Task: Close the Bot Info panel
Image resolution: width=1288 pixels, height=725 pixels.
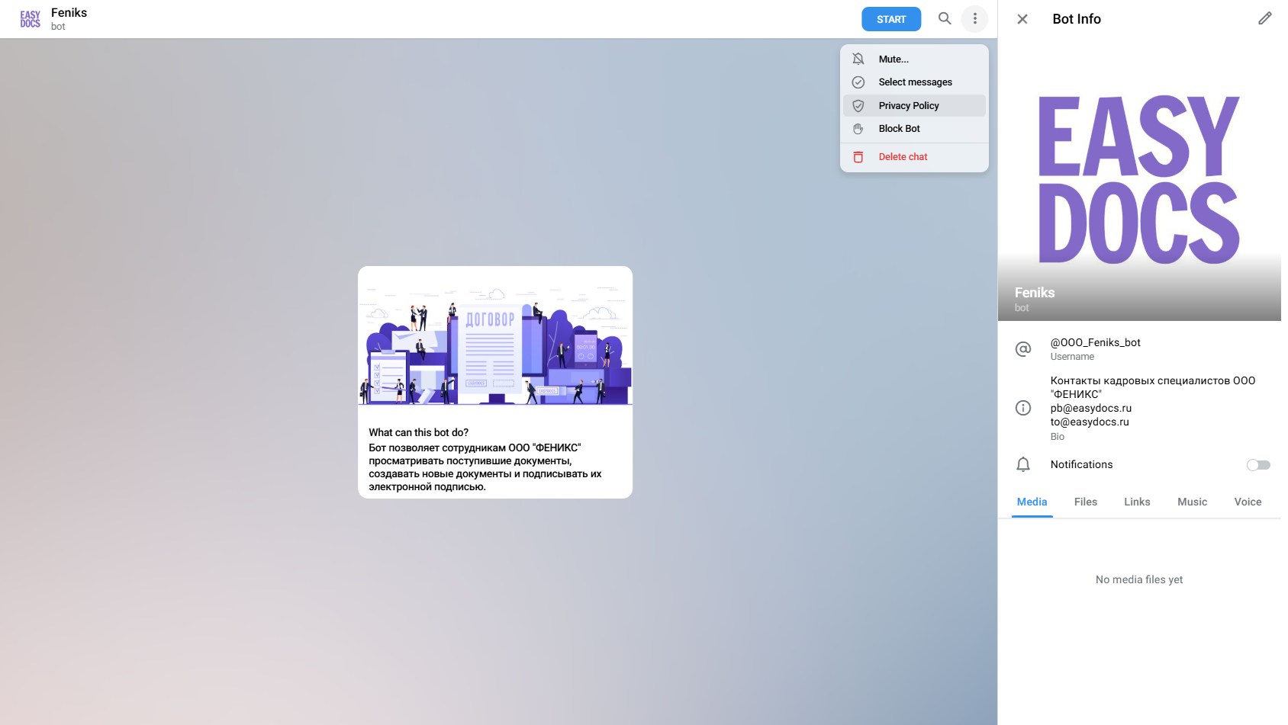Action: coord(1022,19)
